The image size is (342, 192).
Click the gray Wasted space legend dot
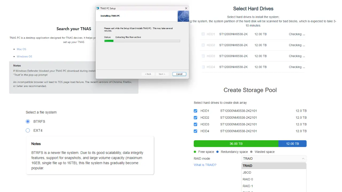pyautogui.click(x=251, y=152)
